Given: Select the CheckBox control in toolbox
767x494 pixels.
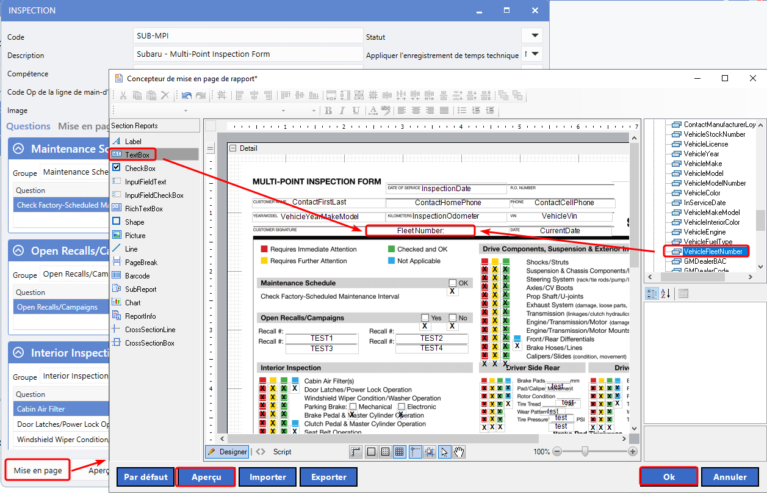Looking at the screenshot, I should (x=140, y=169).
